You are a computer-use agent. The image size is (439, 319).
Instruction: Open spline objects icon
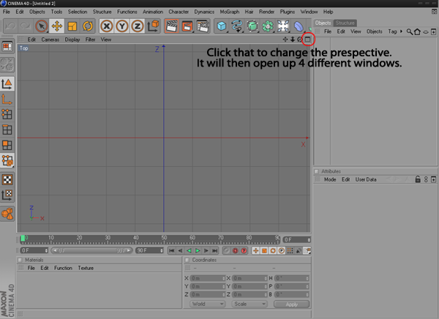(x=237, y=26)
